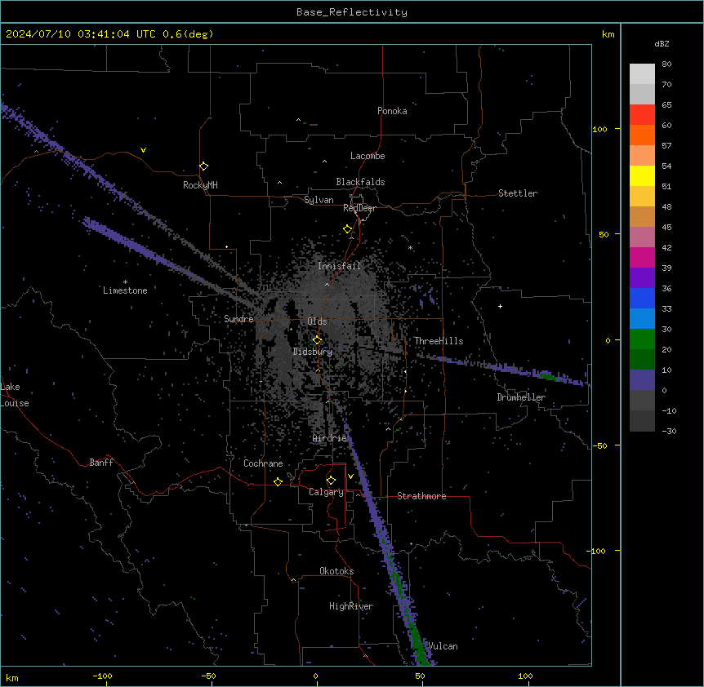Select the RedDeer city label
704x687 pixels.
359,208
